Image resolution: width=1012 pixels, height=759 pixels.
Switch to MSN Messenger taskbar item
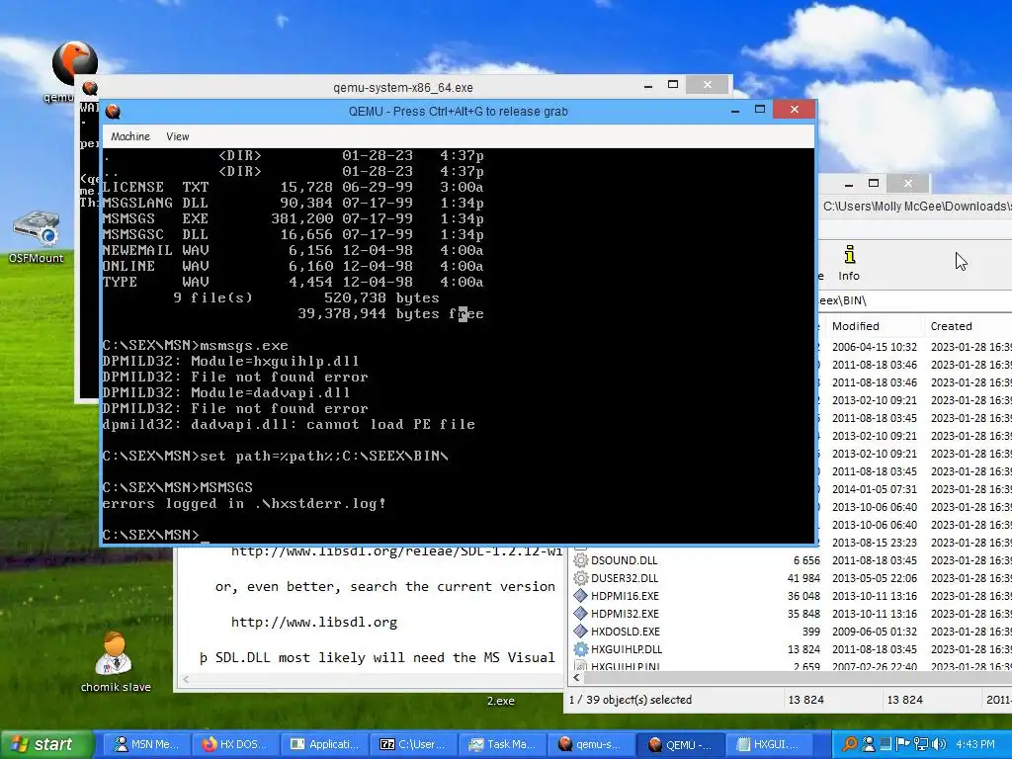(x=146, y=744)
